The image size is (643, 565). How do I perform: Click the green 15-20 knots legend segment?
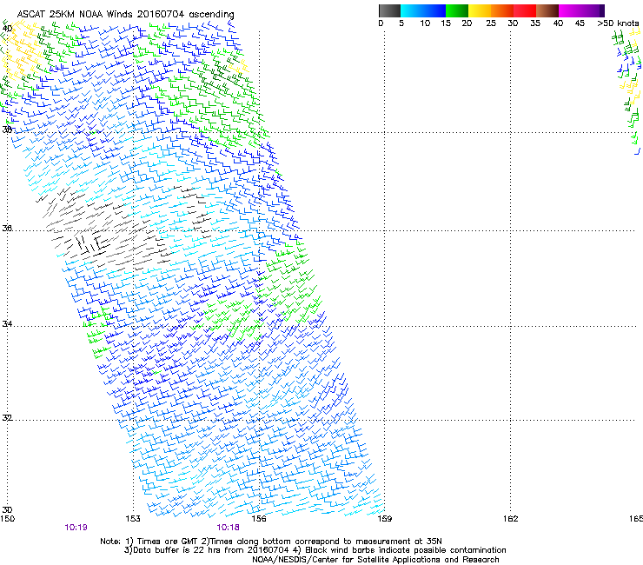(457, 10)
